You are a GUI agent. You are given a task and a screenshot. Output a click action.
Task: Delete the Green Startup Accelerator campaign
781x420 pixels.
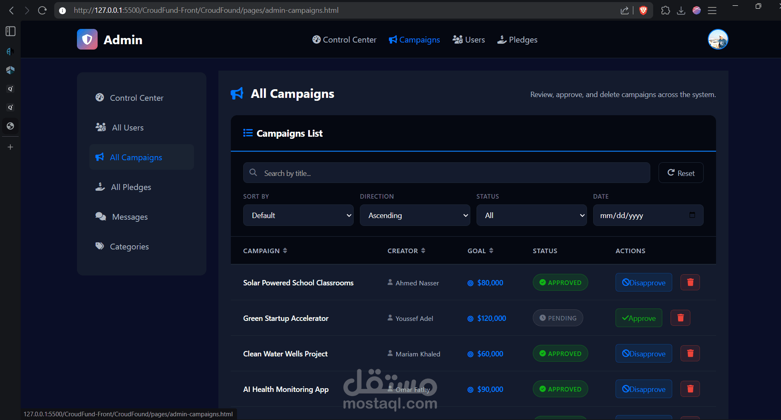(x=680, y=318)
